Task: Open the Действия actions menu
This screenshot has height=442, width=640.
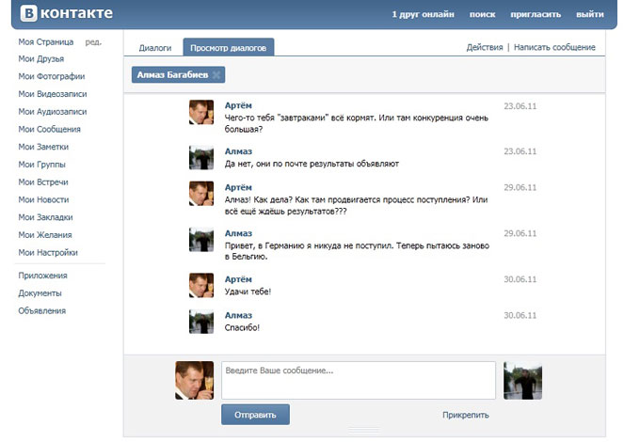Action: 485,47
